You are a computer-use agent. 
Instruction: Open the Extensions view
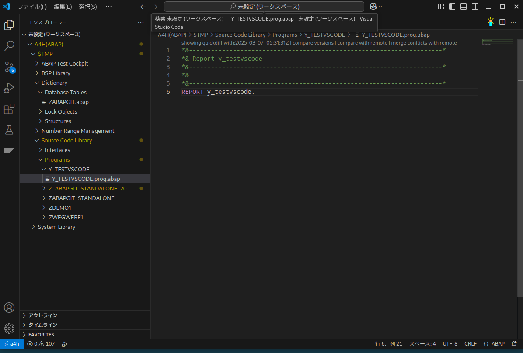[9, 109]
